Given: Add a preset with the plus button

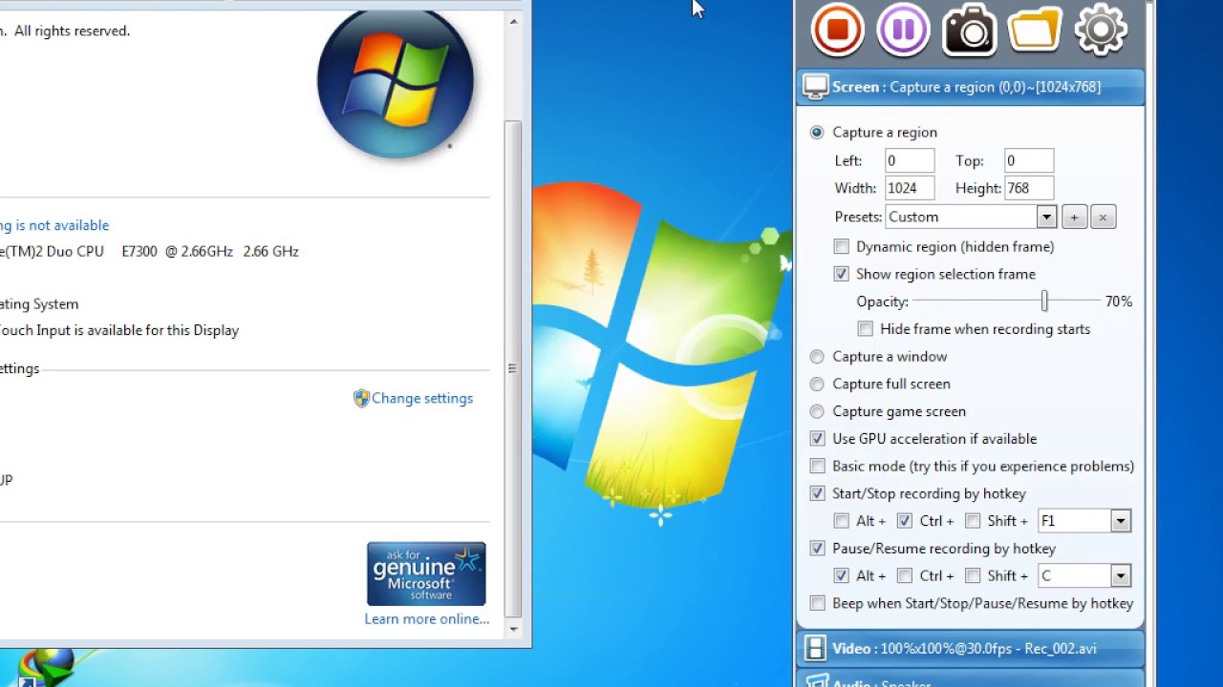Looking at the screenshot, I should (1074, 218).
